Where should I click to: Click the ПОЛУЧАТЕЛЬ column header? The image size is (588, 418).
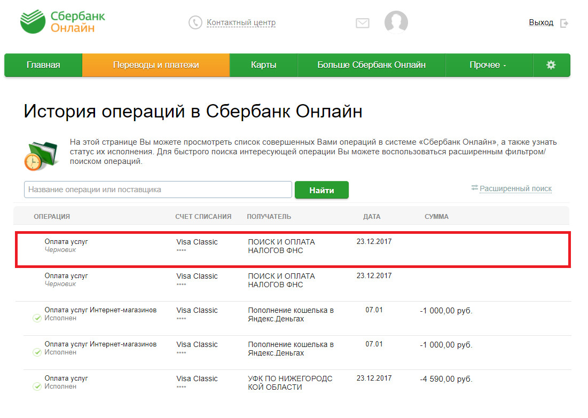(269, 217)
